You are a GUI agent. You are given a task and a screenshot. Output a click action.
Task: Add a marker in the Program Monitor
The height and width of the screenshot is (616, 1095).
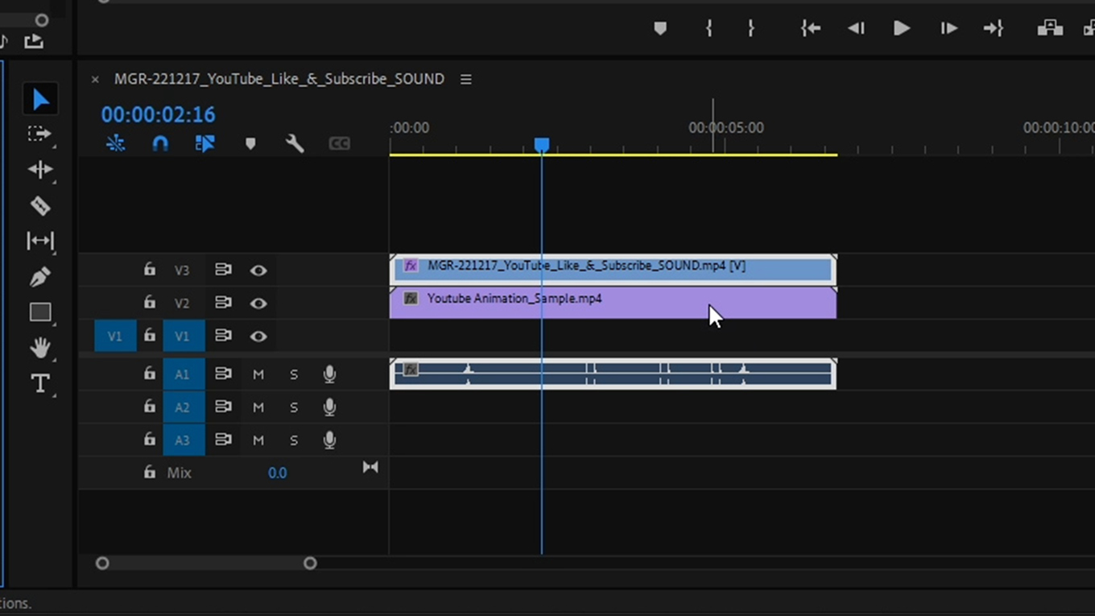click(x=660, y=28)
